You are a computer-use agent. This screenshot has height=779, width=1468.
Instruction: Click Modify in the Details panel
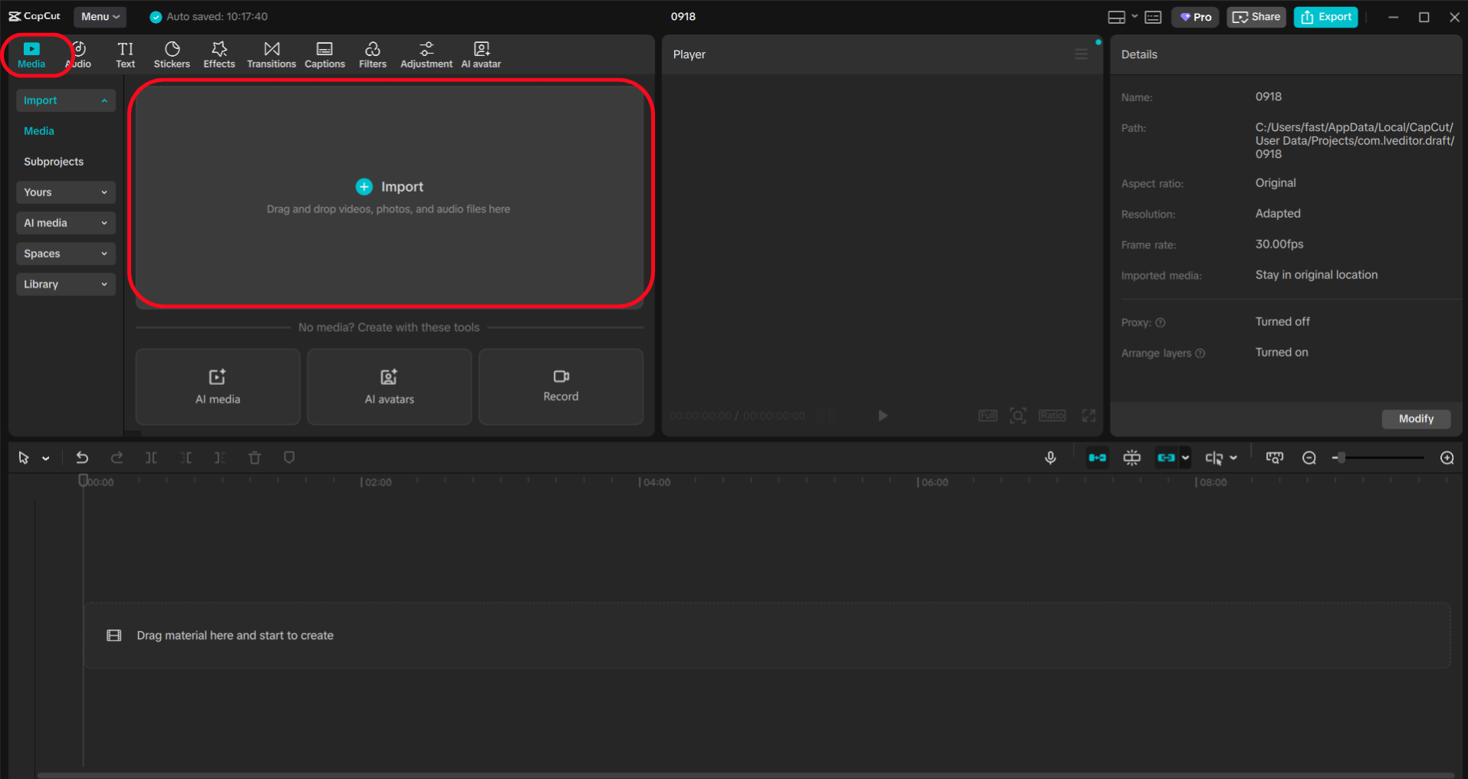point(1415,419)
